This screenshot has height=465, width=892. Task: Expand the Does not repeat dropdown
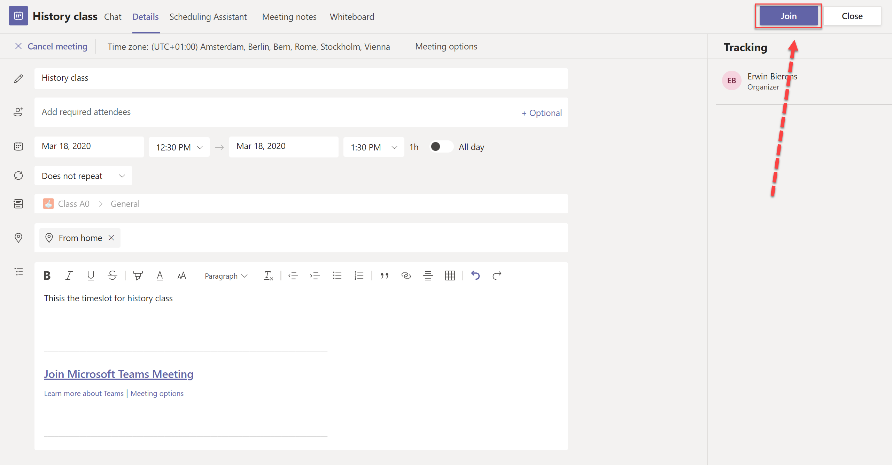83,176
